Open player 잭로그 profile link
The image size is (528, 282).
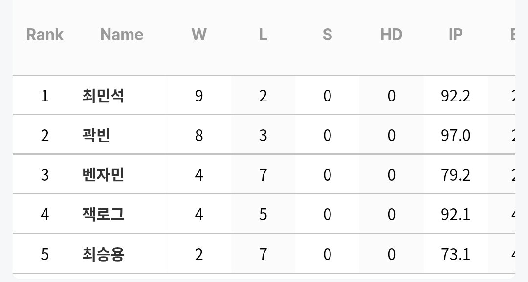click(x=103, y=215)
